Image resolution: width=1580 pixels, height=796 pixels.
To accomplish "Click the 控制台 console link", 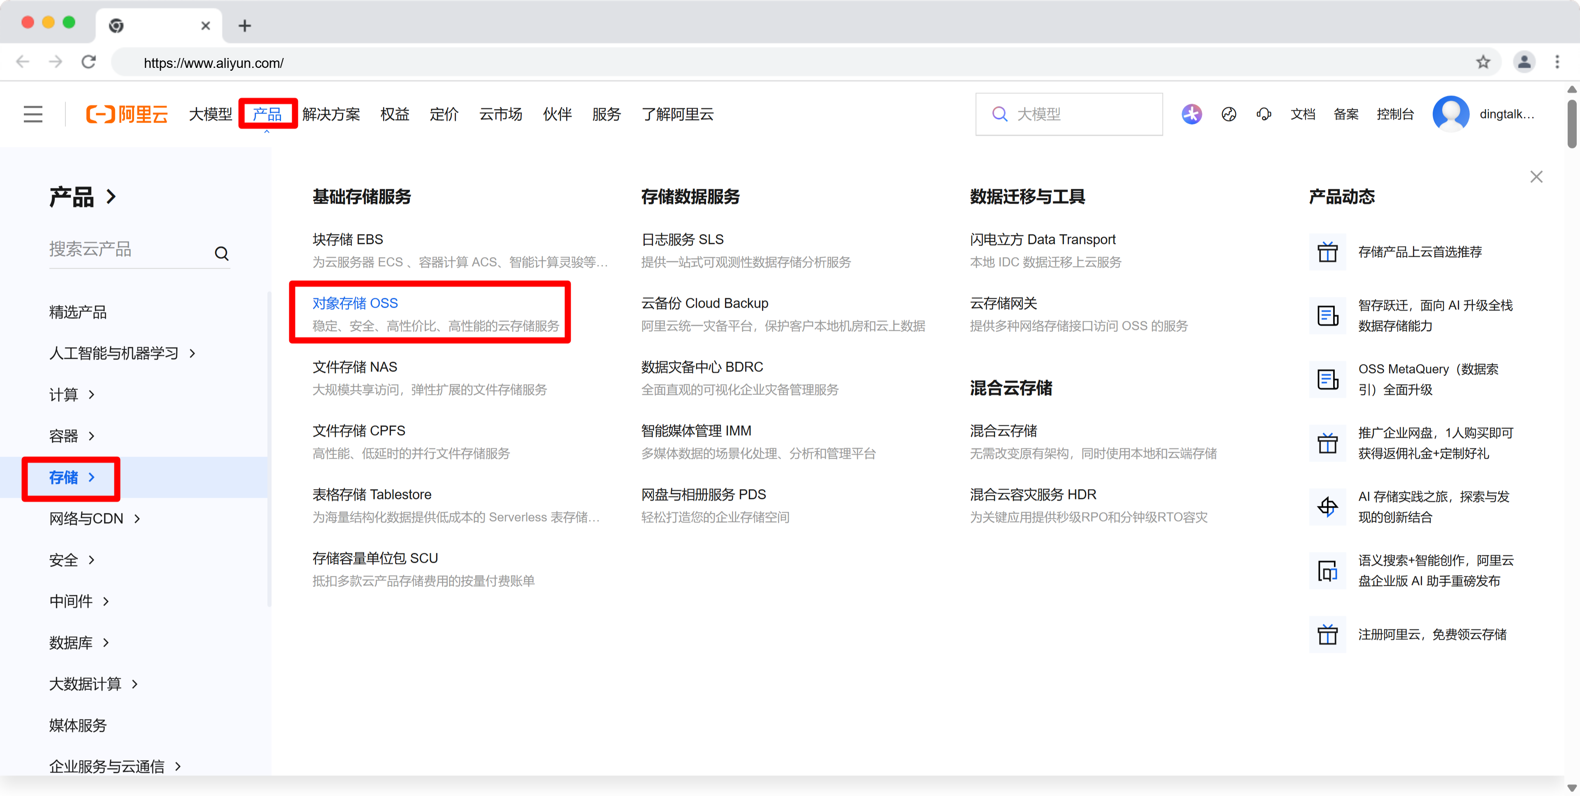I will [x=1395, y=114].
